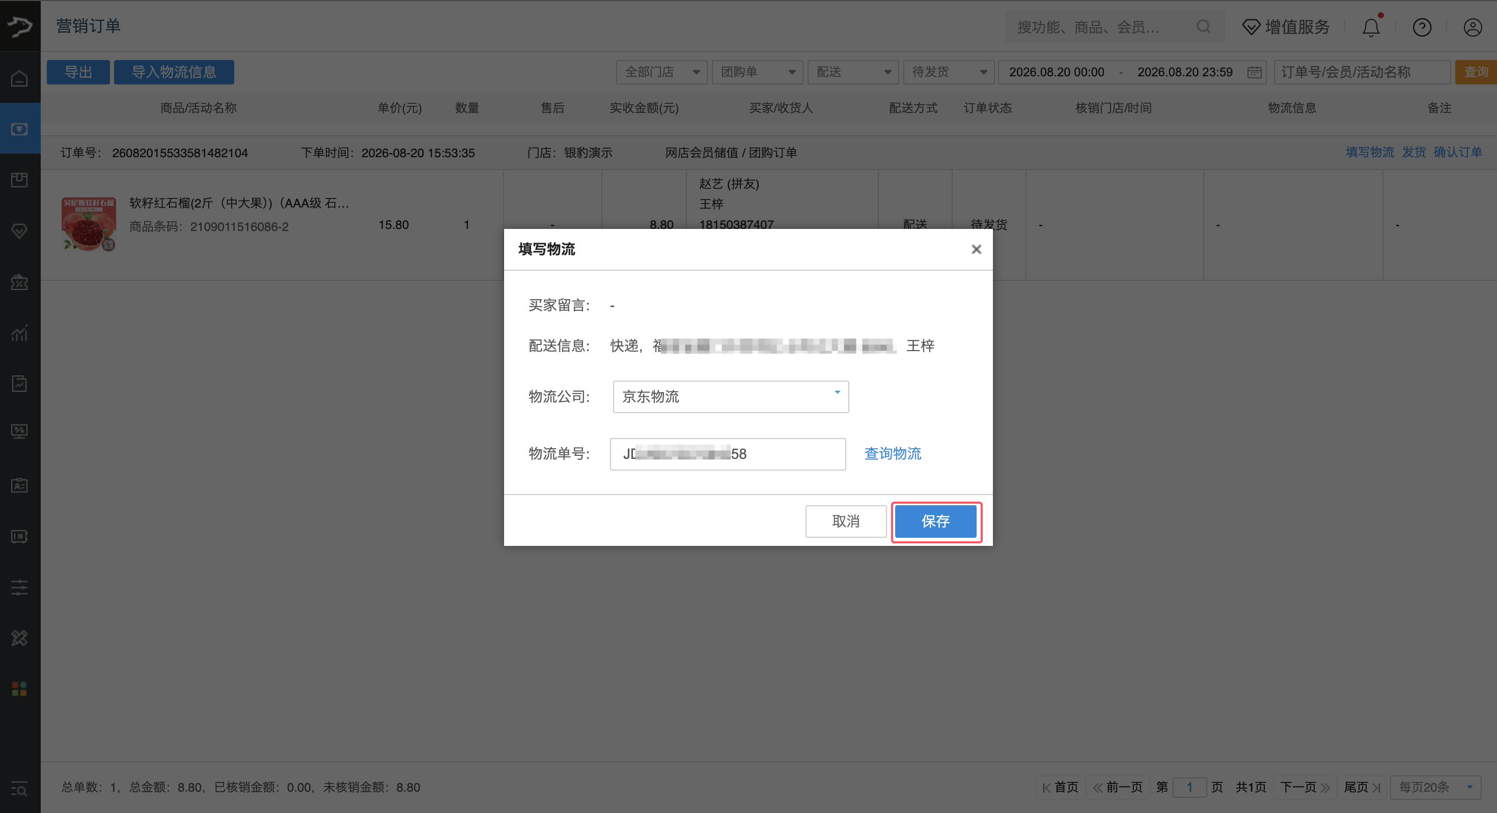Click the 查询物流 link

[893, 453]
